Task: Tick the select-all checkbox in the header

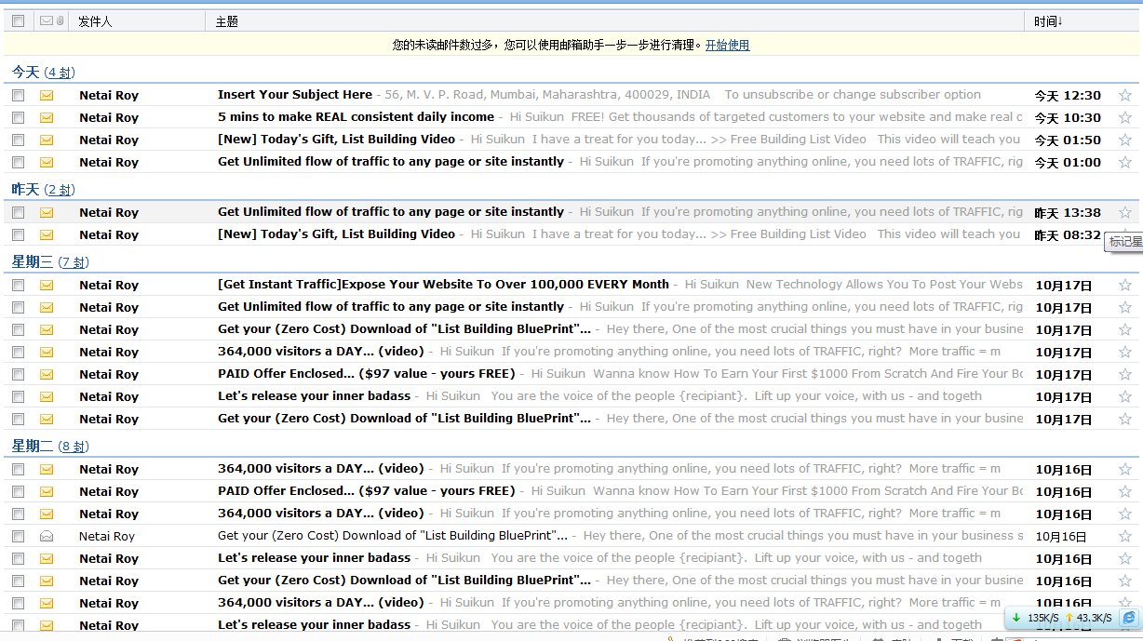Action: (x=19, y=20)
